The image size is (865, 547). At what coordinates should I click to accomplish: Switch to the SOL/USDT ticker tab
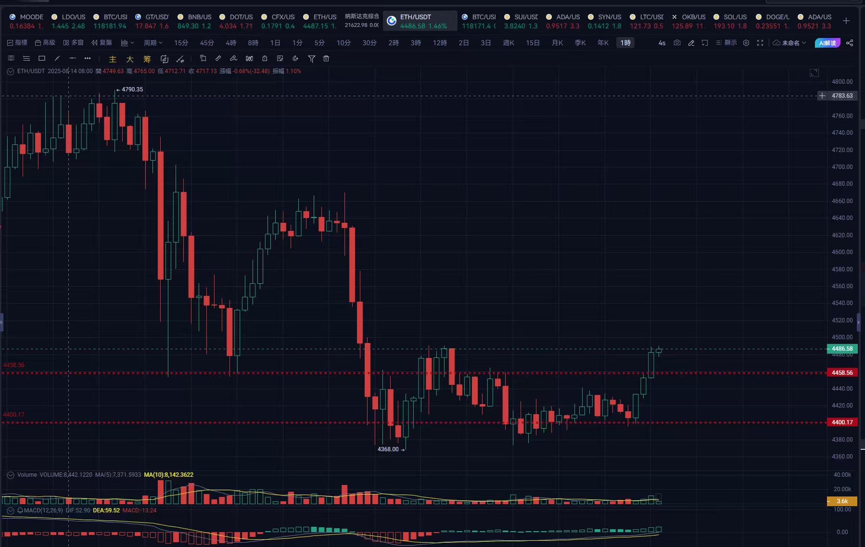(730, 21)
